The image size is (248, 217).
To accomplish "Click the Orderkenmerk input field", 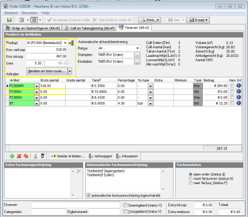I will [x=104, y=212].
